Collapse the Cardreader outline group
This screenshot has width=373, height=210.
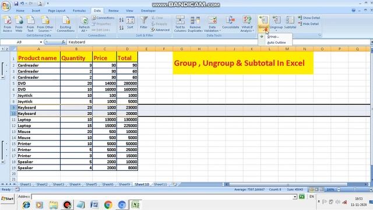[3, 78]
